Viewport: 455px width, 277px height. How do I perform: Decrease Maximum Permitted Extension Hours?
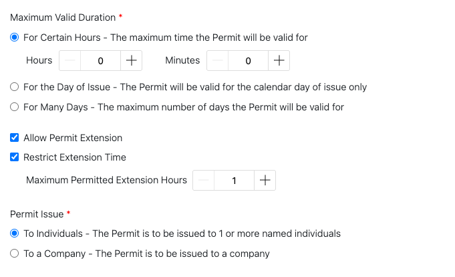click(204, 181)
